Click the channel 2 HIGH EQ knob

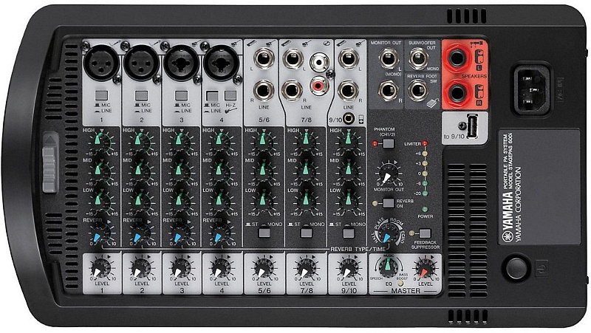click(142, 138)
